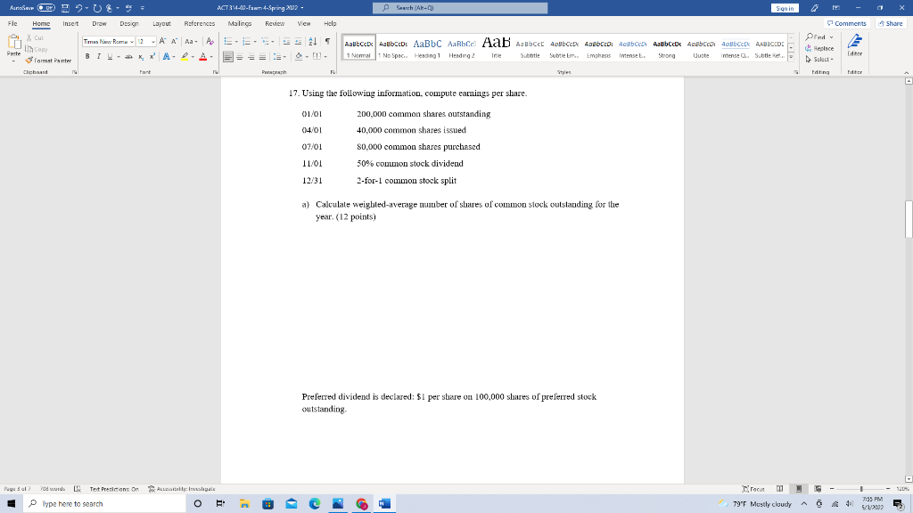Apply the Heading 1 style
This screenshot has height=513, width=913.
click(x=427, y=47)
